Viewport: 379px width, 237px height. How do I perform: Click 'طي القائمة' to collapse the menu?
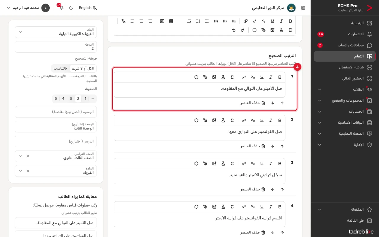click(x=345, y=221)
